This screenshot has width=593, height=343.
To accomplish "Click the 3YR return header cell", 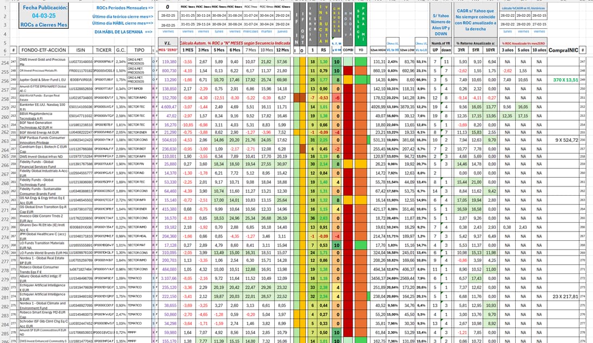I will [x=461, y=50].
